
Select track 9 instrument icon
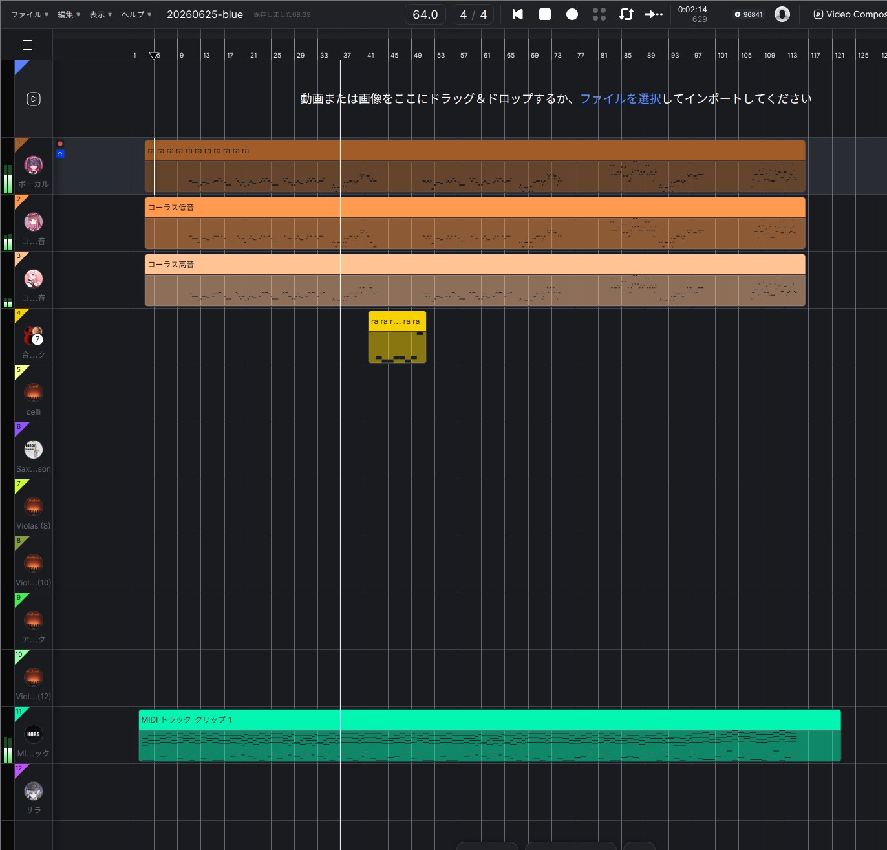click(x=34, y=620)
